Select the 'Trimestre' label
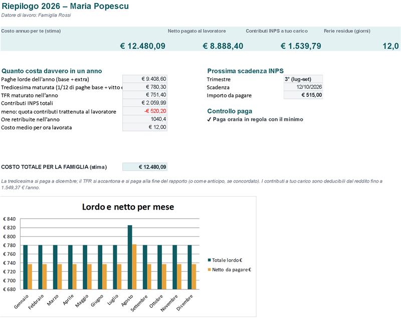The height and width of the screenshot is (319, 401). 219,79
